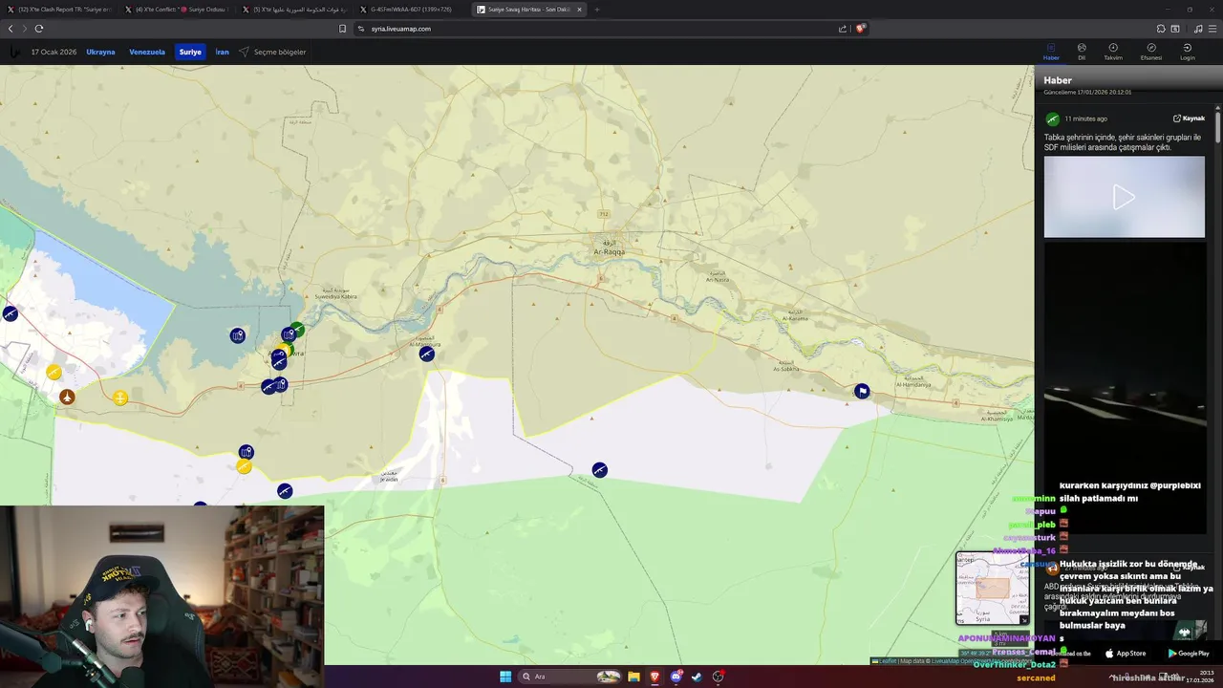1223x688 pixels.
Task: Switch to X'te Clash Report TR tab
Action: tap(59, 9)
